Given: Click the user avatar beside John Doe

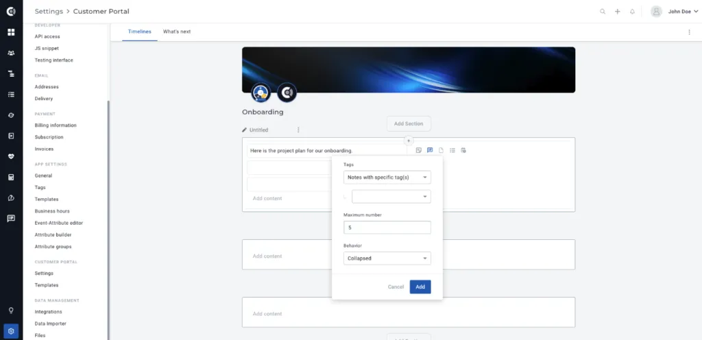Looking at the screenshot, I should (x=656, y=12).
